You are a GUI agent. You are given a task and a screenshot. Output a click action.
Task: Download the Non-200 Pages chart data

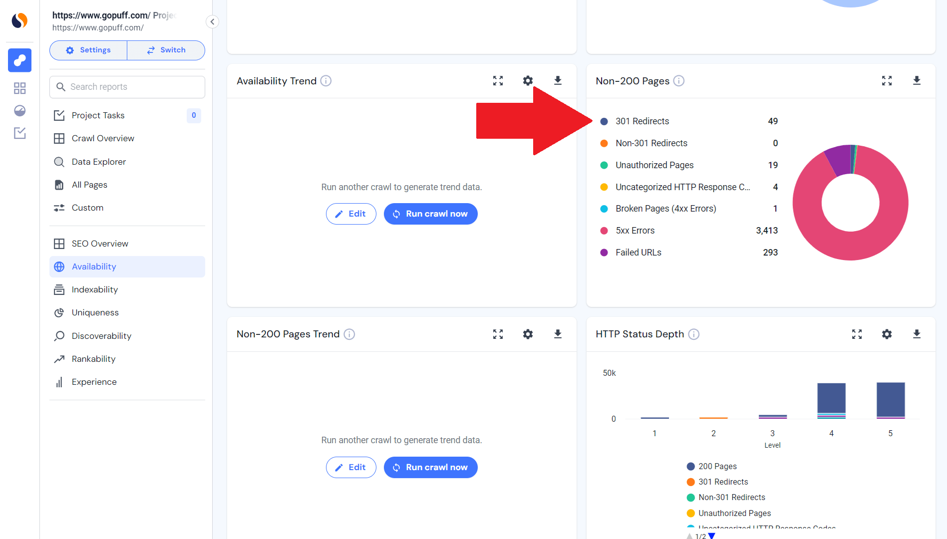[917, 81]
